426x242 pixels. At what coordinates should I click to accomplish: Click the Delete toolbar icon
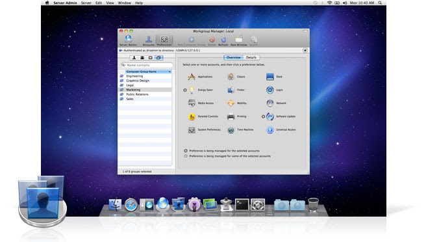point(212,41)
